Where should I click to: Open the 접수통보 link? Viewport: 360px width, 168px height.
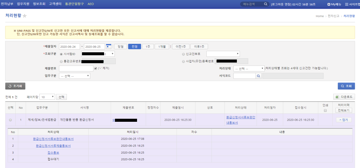tap(53, 153)
